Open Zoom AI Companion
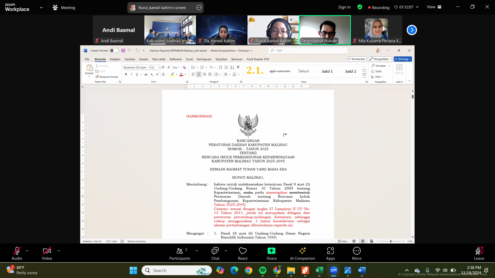The image size is (495, 278). coord(302,254)
